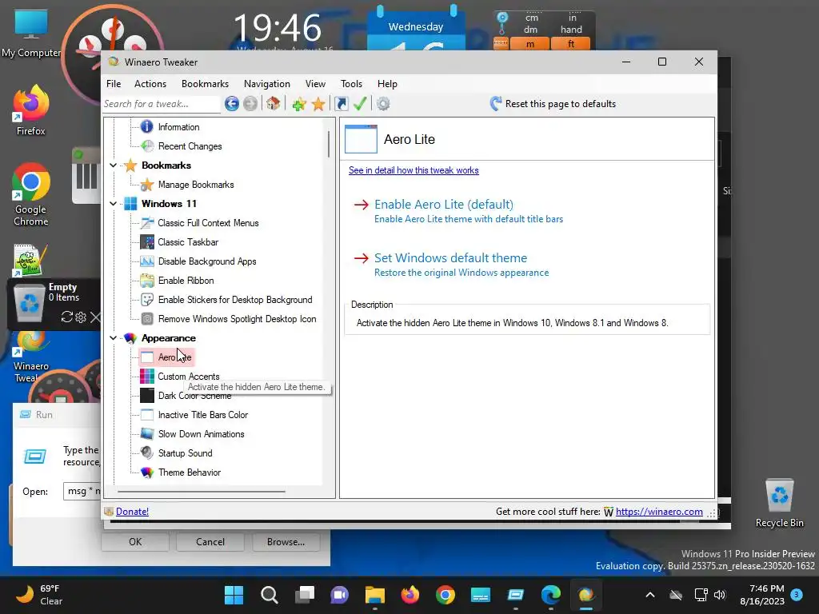This screenshot has width=819, height=614.
Task: Select Information in the tree
Action: [178, 127]
